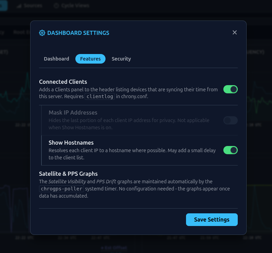Click the Show Hostnames heading text

[71, 143]
